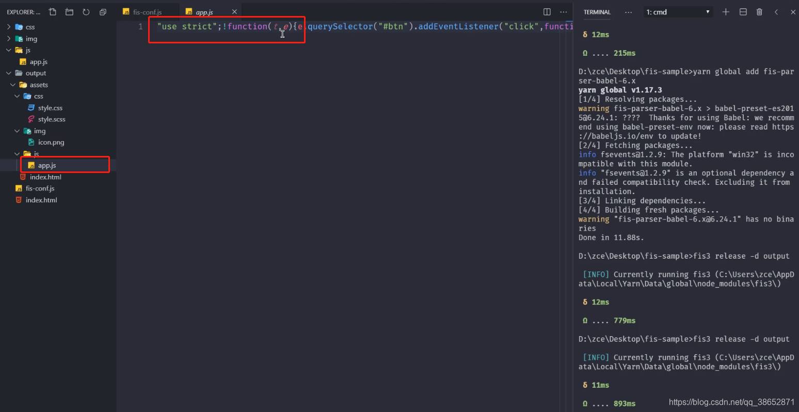The width and height of the screenshot is (799, 412).
Task: Click the blog.csdn.net URL text
Action: 731,402
